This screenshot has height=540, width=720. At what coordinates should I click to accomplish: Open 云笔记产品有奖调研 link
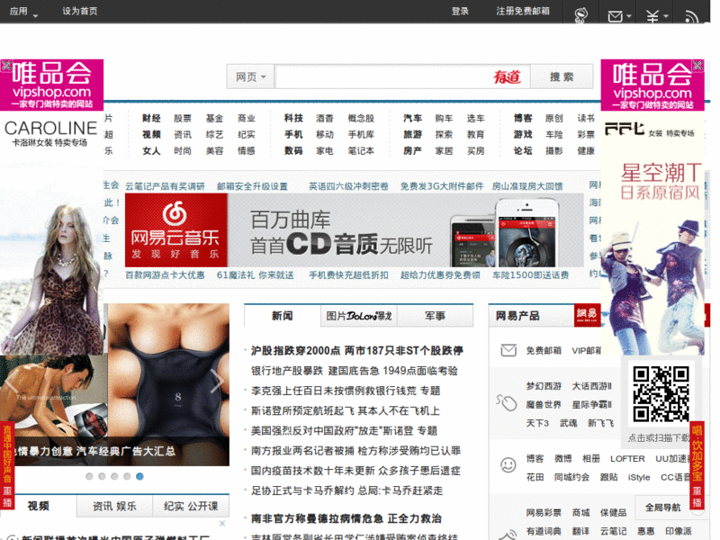[x=165, y=186]
